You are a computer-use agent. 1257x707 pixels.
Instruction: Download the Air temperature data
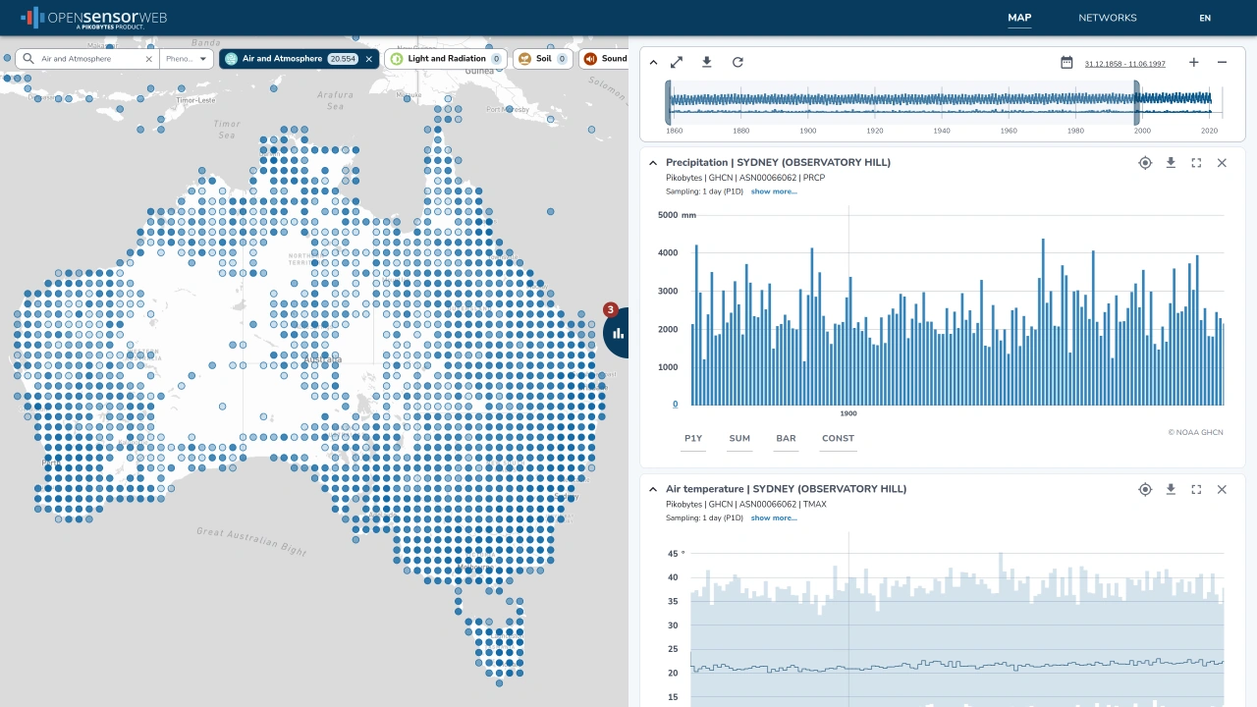(1171, 489)
